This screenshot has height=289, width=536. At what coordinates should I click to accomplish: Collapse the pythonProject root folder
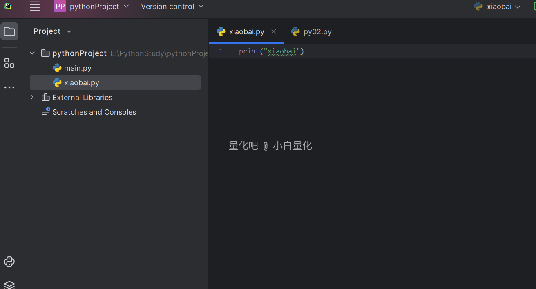(x=32, y=53)
